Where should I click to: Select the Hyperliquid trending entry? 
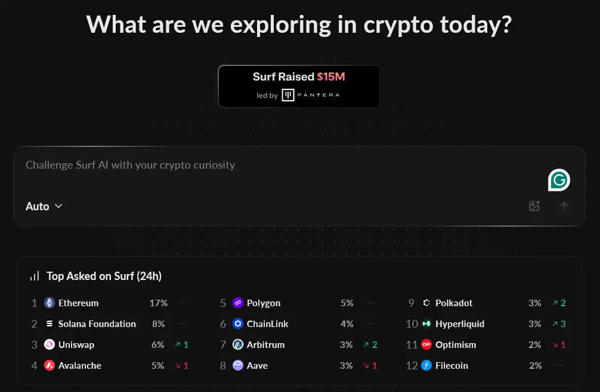[460, 324]
